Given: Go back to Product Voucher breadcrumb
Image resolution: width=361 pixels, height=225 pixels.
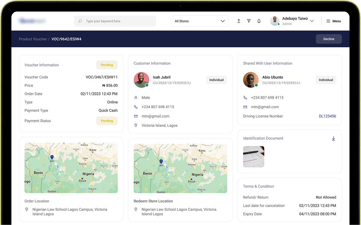Looking at the screenshot, I should 33,39.
